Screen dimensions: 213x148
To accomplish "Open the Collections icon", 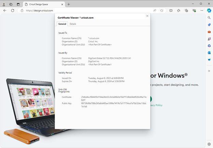I will click(186, 11).
